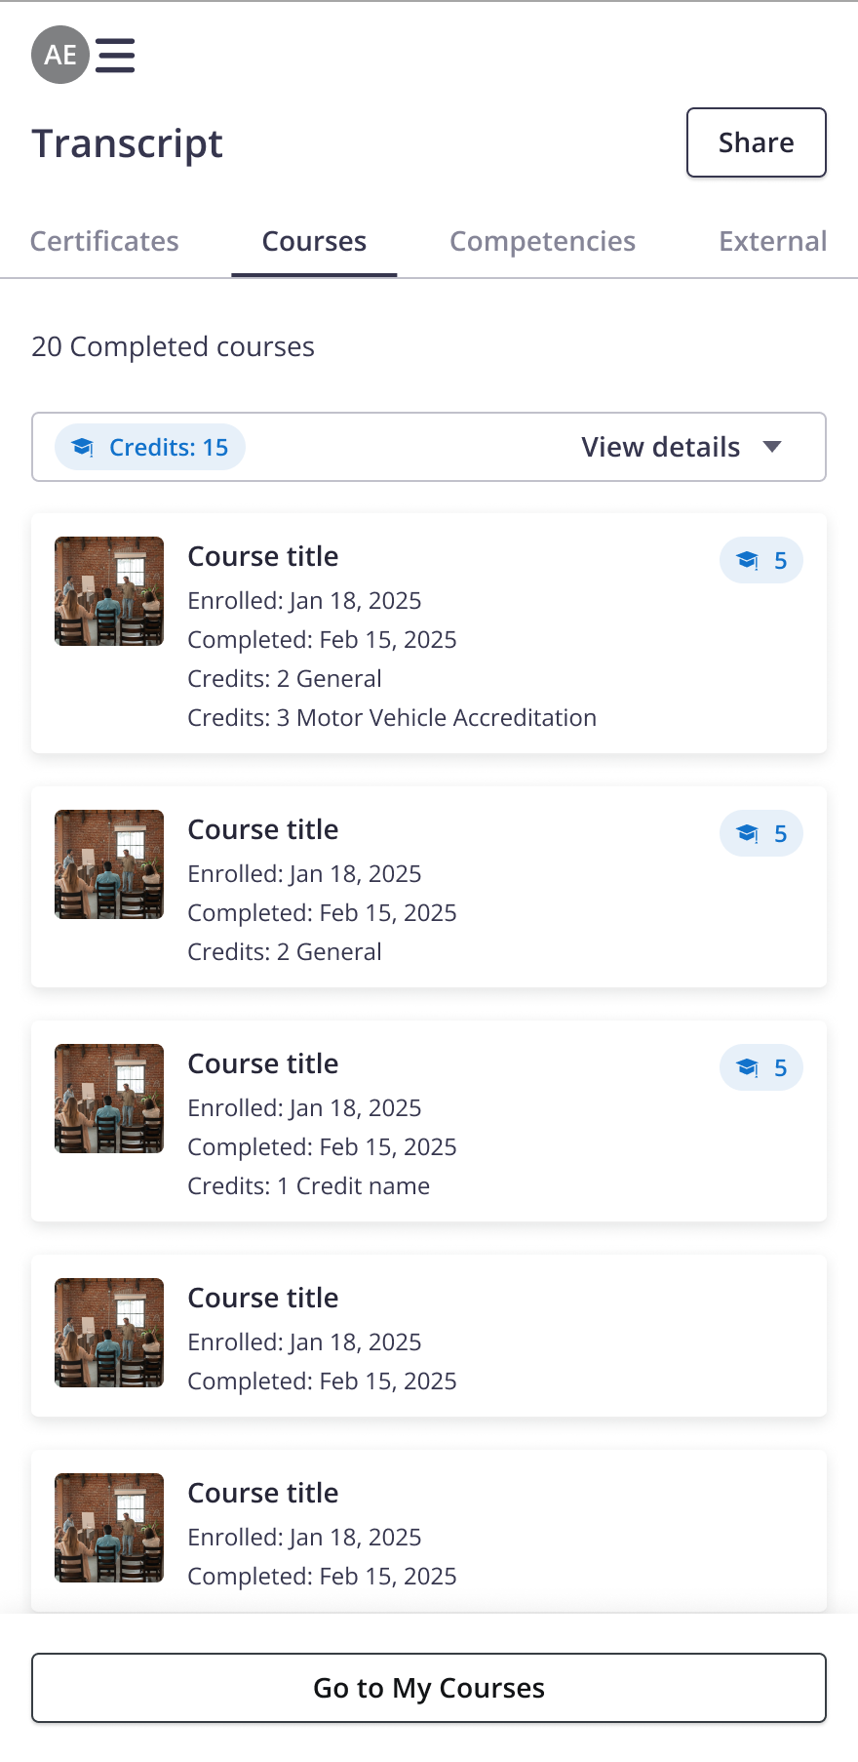Click the View details label
This screenshot has height=1762, width=858.
(x=660, y=447)
